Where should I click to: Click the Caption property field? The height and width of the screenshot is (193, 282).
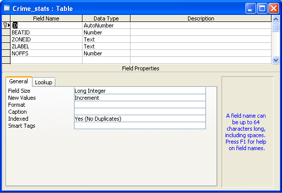pos(140,112)
